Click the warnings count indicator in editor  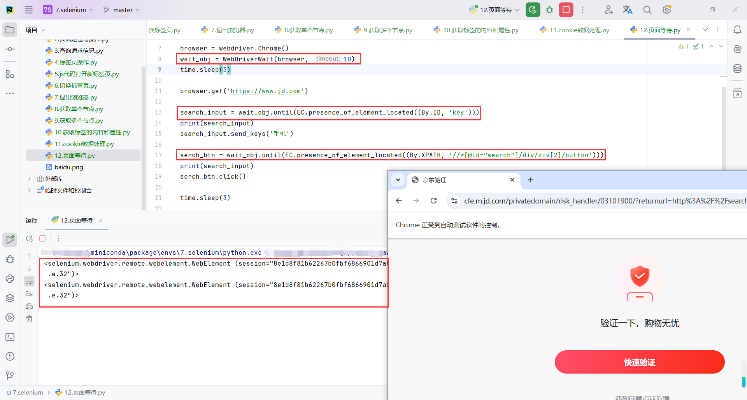[x=684, y=46]
